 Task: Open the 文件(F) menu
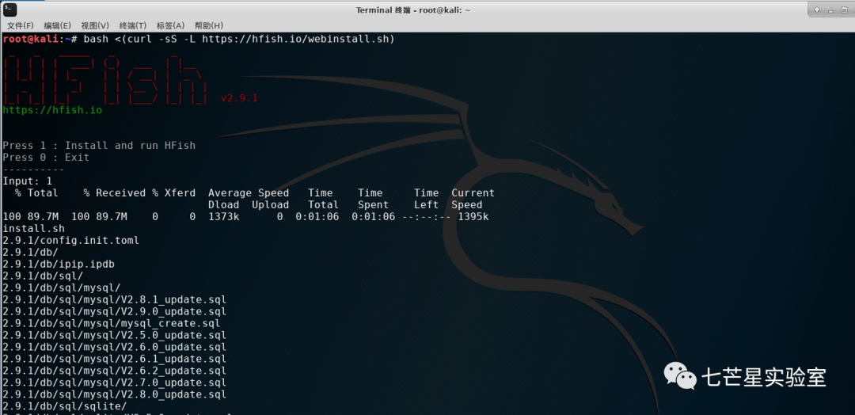point(20,25)
